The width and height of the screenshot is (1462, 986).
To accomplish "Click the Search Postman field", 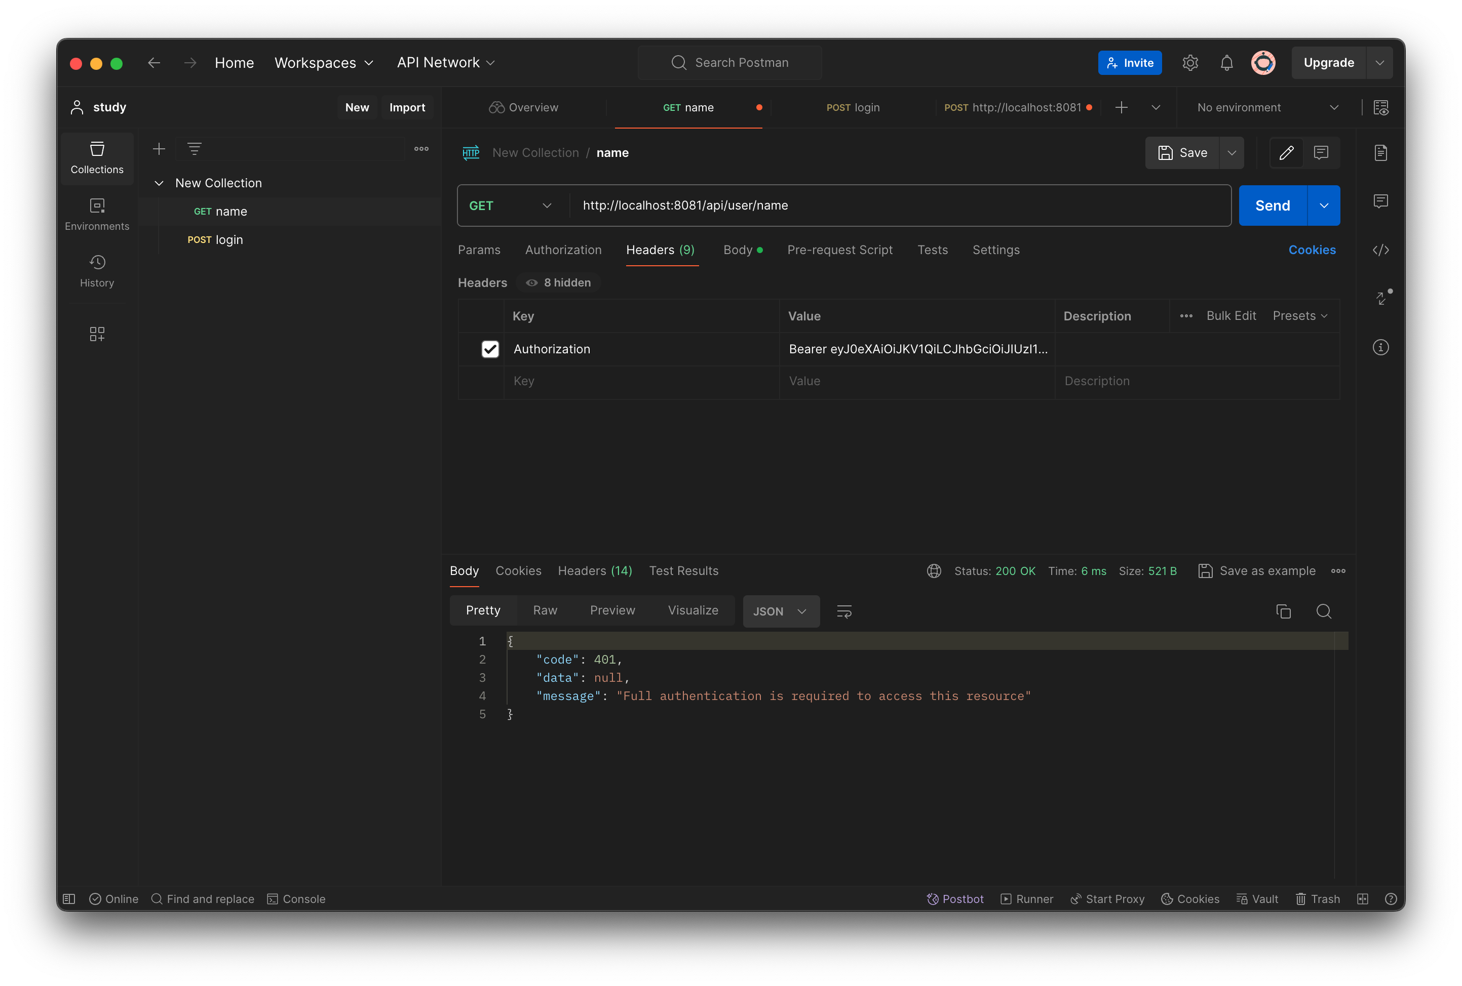I will (730, 63).
